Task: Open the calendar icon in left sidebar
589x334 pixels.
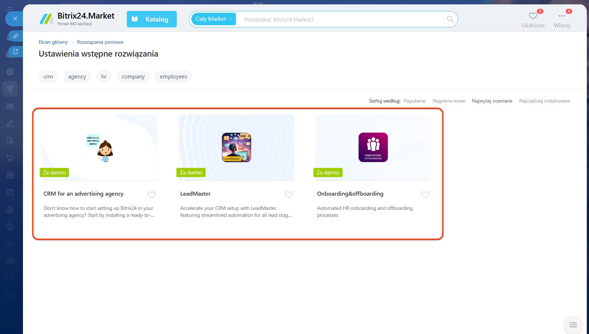Action: 10,192
